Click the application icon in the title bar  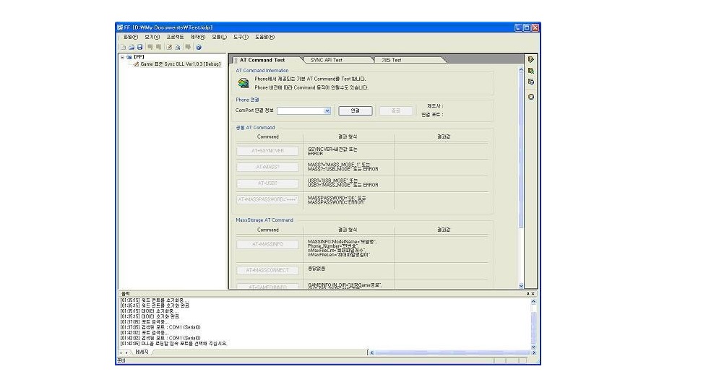(x=120, y=27)
